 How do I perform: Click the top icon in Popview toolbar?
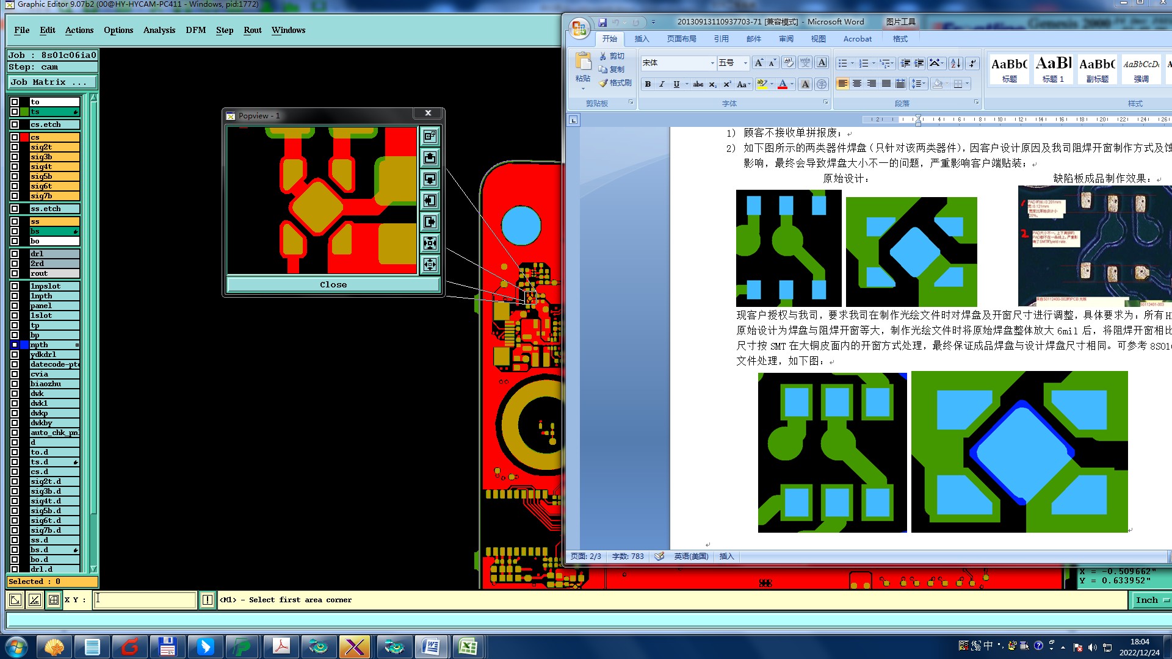pos(430,136)
